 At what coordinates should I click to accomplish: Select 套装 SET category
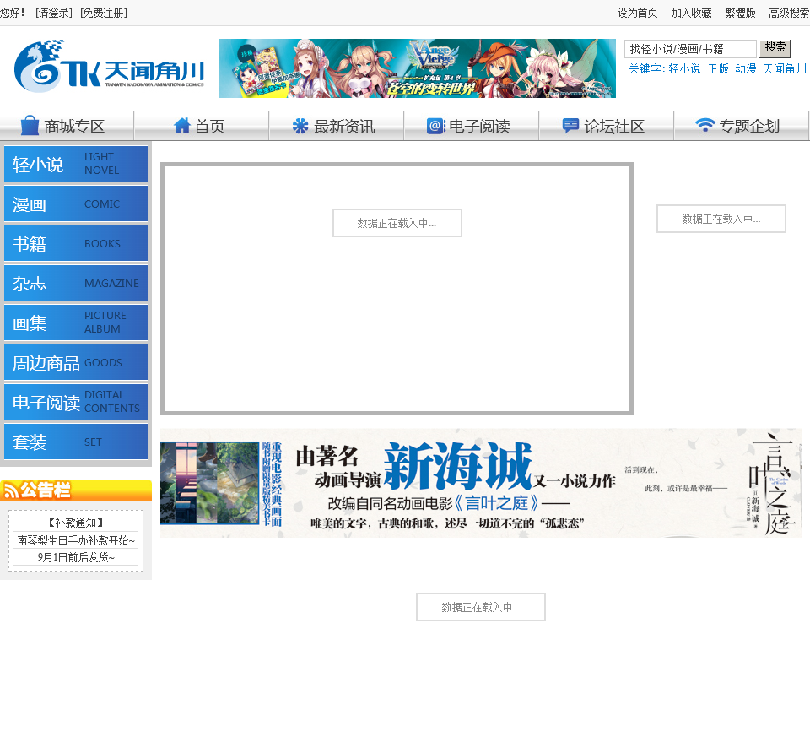pos(76,442)
